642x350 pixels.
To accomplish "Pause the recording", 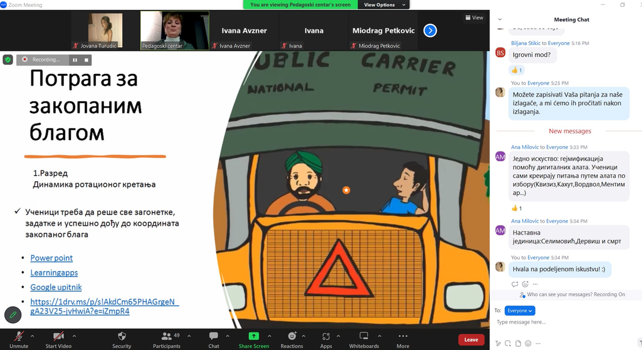I will pos(75,60).
